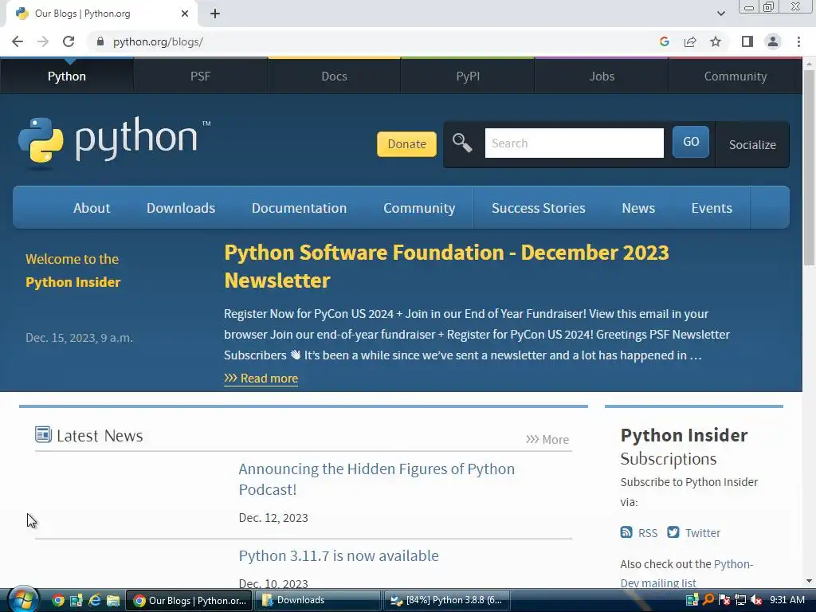Click the volume muted tray icon
Screen dimensions: 816x612
pos(756,600)
